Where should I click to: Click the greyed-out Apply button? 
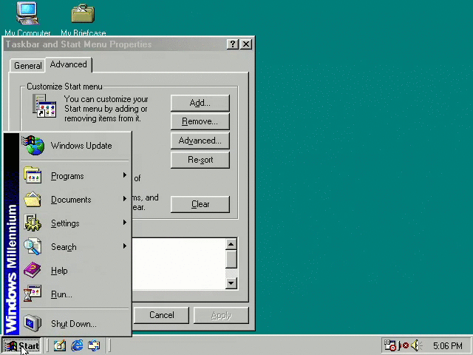(221, 315)
